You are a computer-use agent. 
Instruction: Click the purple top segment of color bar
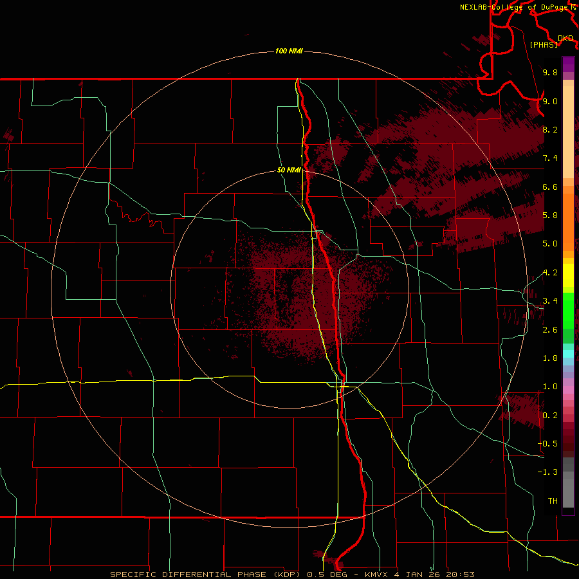pyautogui.click(x=568, y=64)
